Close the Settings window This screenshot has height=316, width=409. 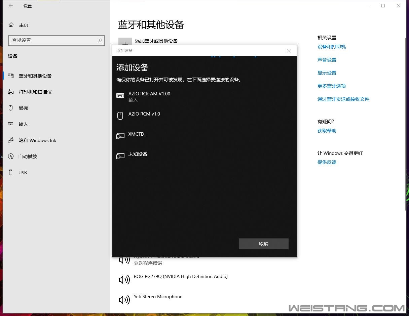(399, 6)
